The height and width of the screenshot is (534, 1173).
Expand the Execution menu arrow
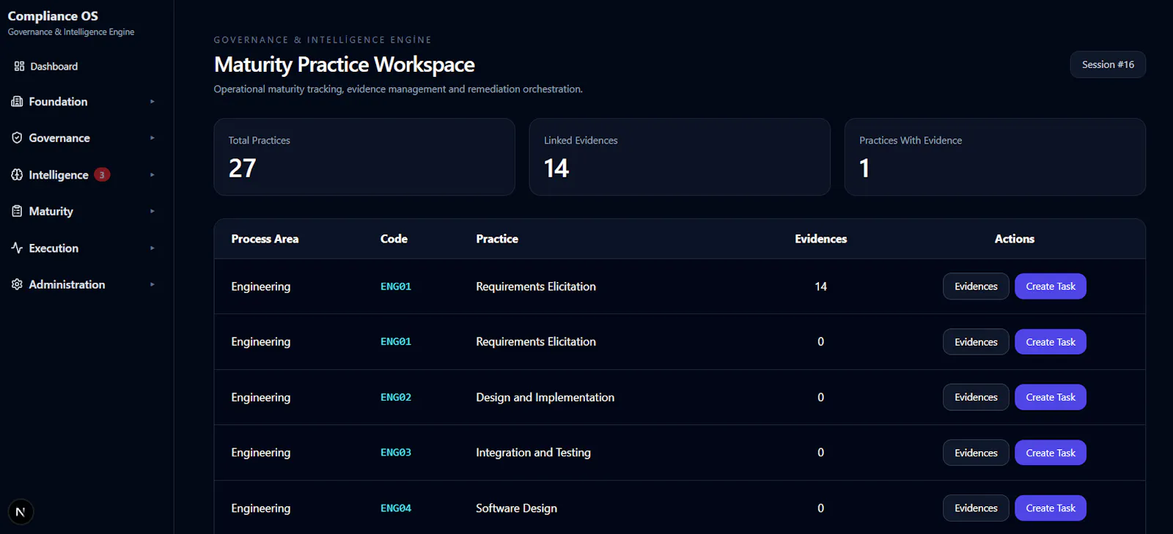152,248
